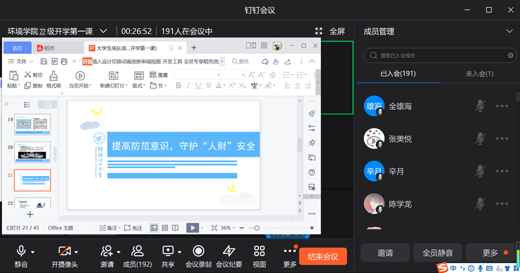Switch to the 未入会(1) tab
520x273 pixels.
coord(479,73)
